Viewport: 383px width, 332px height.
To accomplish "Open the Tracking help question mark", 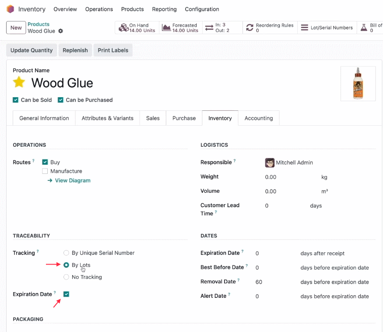I will (38, 251).
